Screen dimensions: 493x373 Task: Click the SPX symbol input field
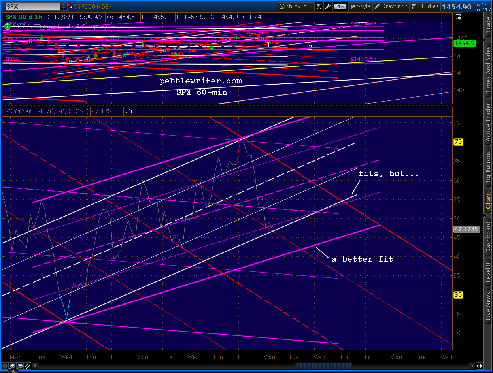coord(32,6)
